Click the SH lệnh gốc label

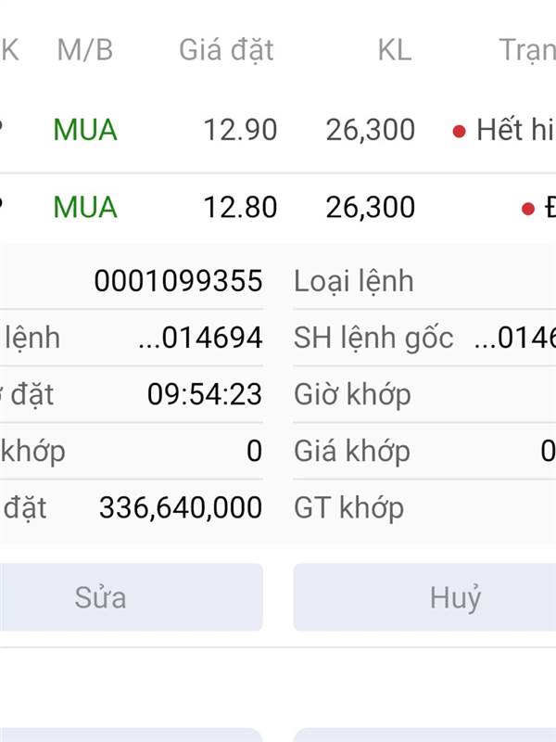pyautogui.click(x=373, y=339)
